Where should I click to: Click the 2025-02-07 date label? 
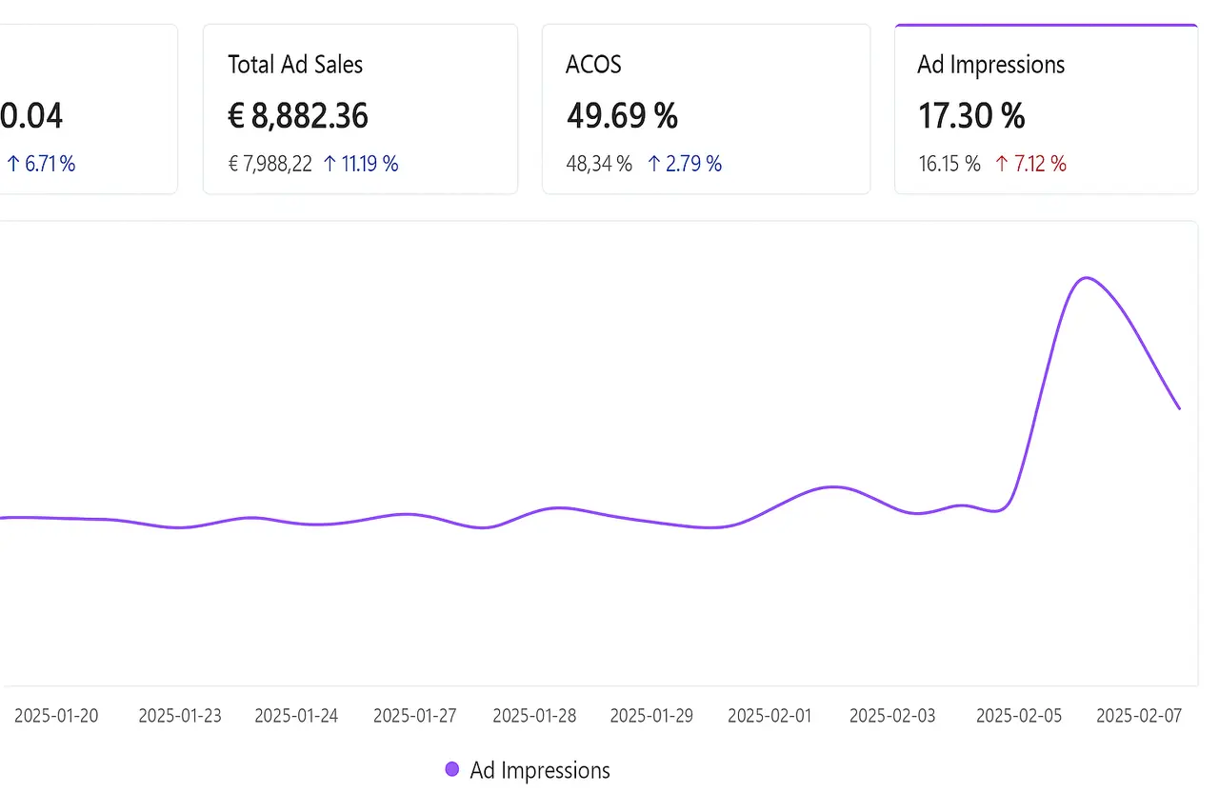[x=1139, y=715]
